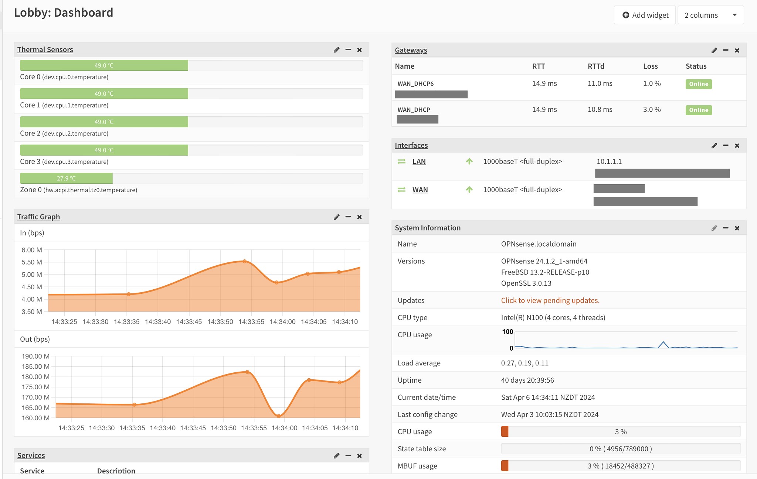
Task: Click the Core 0 temperature bar
Action: click(104, 65)
